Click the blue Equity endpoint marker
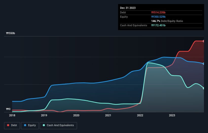Image resolution: width=208 pixels, height=133 pixels. tap(204, 64)
